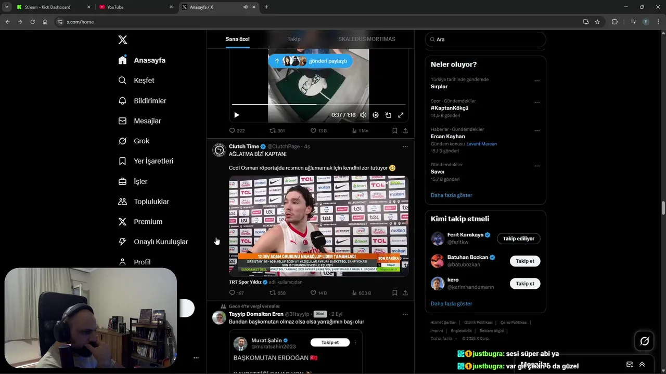
Task: Follow kero with Takip et
Action: click(525, 284)
